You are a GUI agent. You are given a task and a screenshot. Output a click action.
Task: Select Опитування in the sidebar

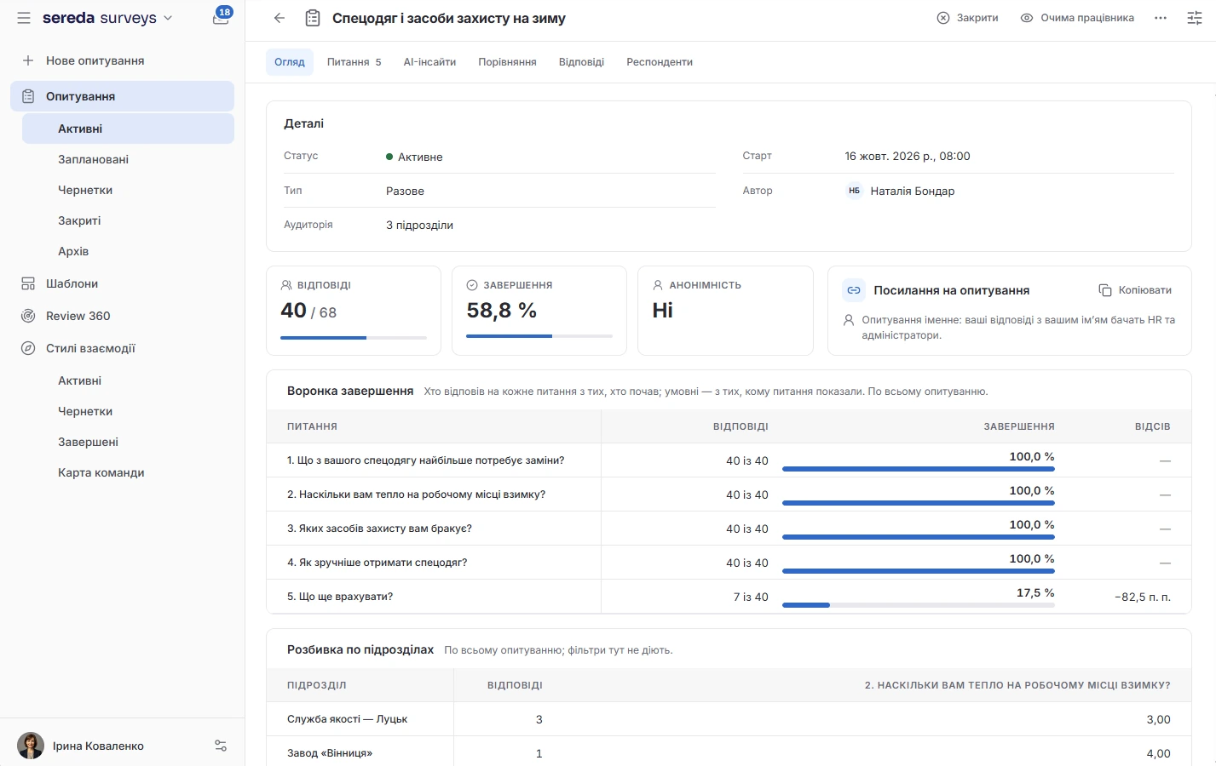click(x=122, y=96)
